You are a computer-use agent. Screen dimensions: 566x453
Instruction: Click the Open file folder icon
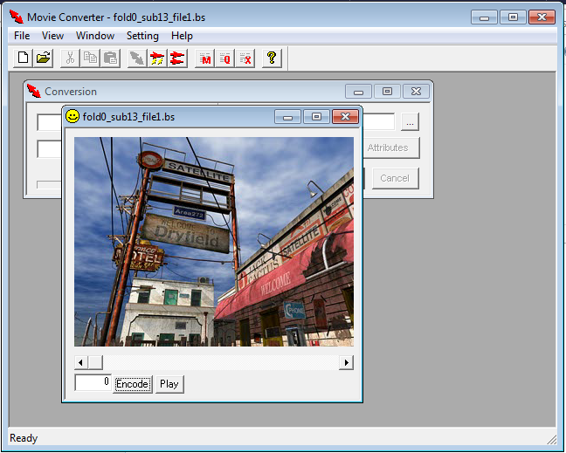(43, 58)
